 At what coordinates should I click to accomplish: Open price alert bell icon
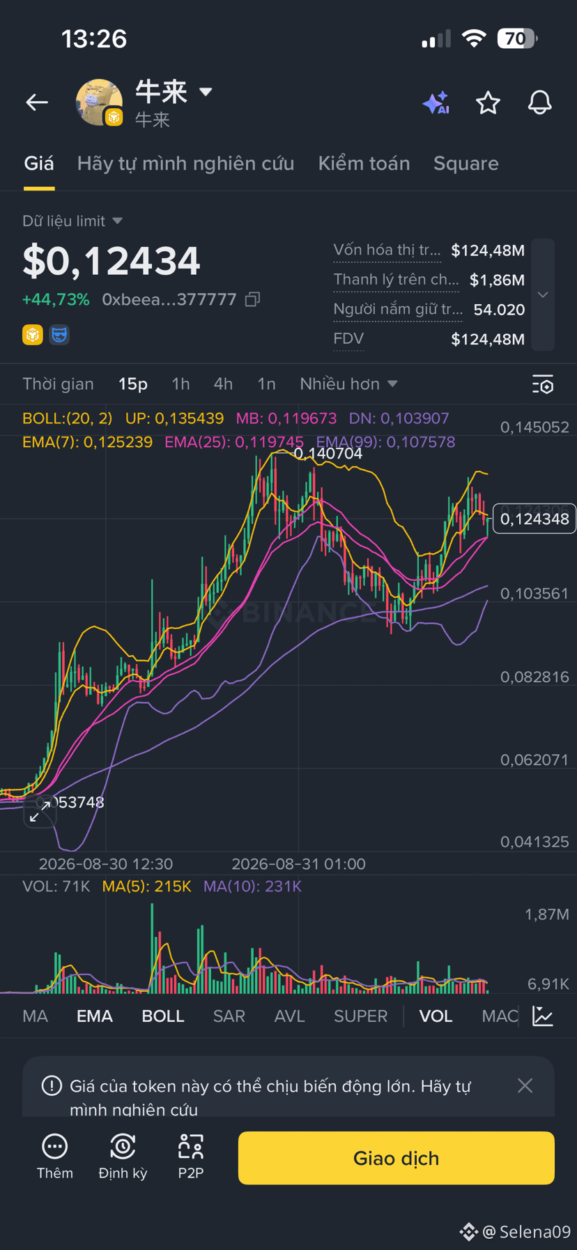(539, 103)
